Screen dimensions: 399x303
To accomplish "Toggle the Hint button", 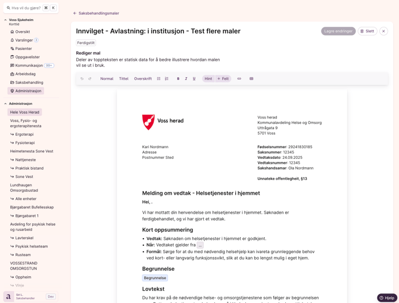I will (x=208, y=79).
